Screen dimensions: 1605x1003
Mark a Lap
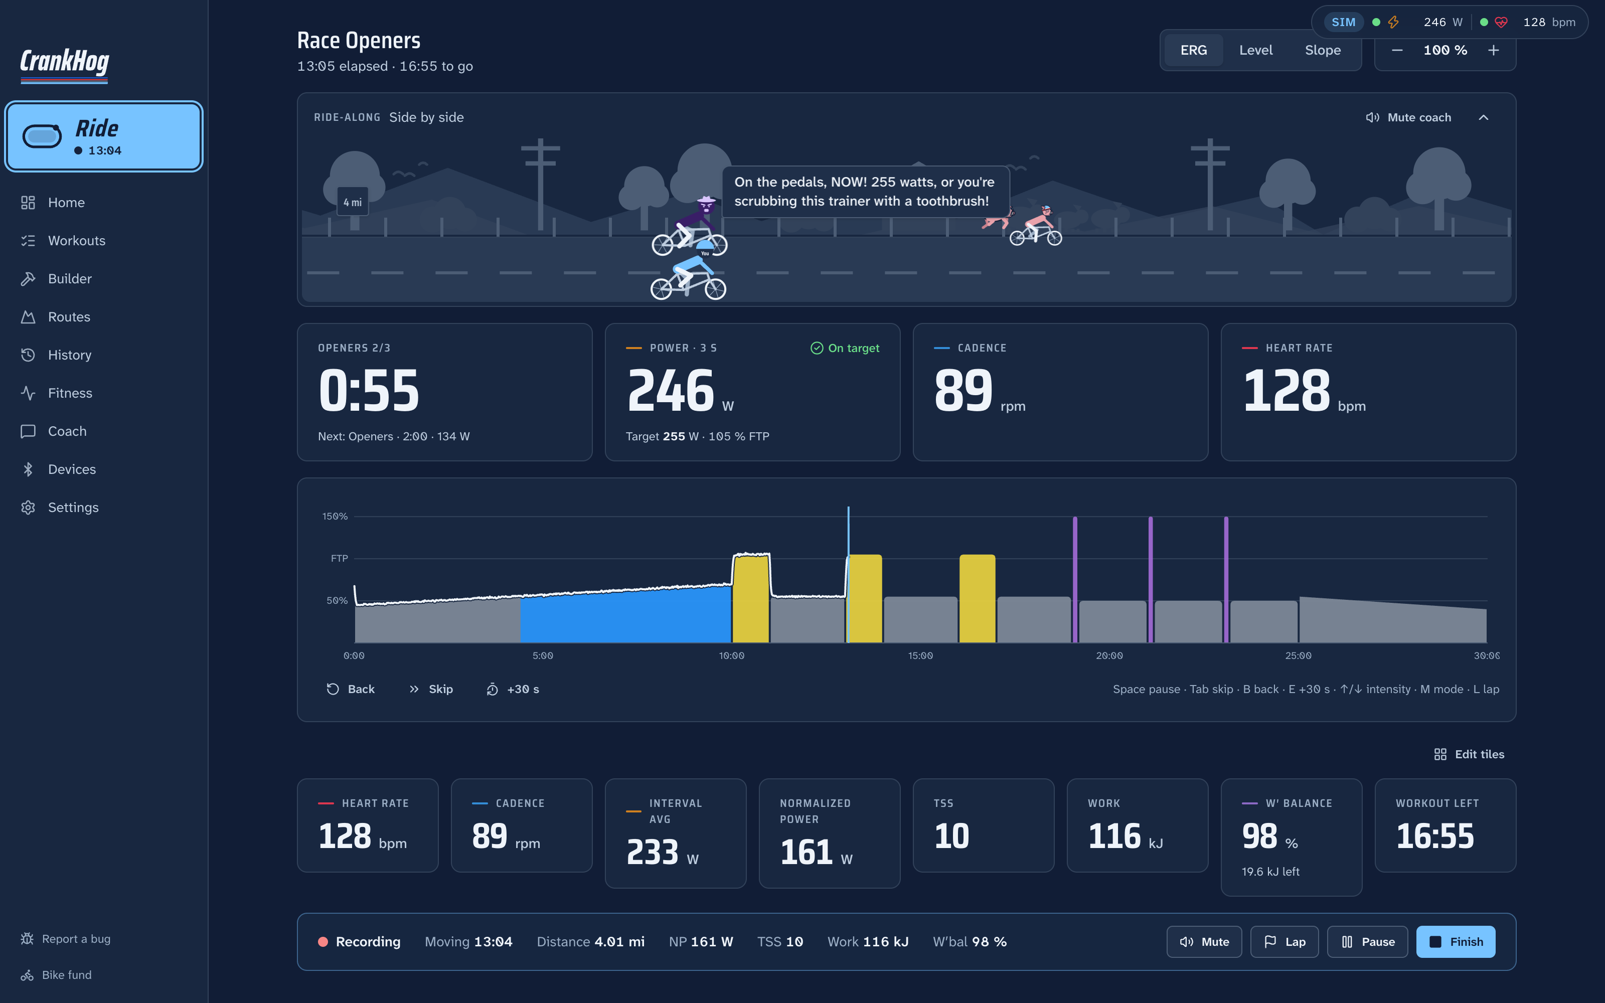[x=1285, y=942]
